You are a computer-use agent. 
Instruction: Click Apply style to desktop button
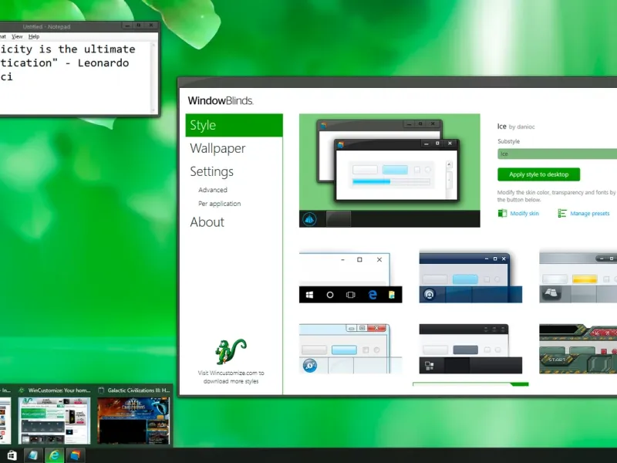pos(538,174)
